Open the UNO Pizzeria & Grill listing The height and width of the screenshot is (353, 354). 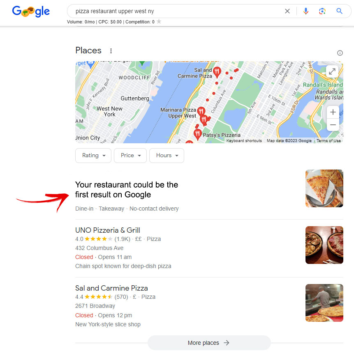pos(107,230)
